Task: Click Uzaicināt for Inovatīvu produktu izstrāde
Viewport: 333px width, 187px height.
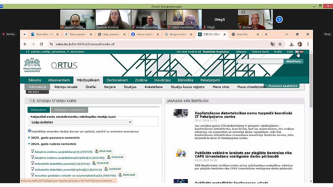Action: pyautogui.click(x=127, y=175)
